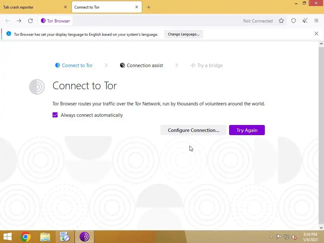Open File Explorer from the taskbar
This screenshot has height=243, width=324.
click(x=45, y=237)
